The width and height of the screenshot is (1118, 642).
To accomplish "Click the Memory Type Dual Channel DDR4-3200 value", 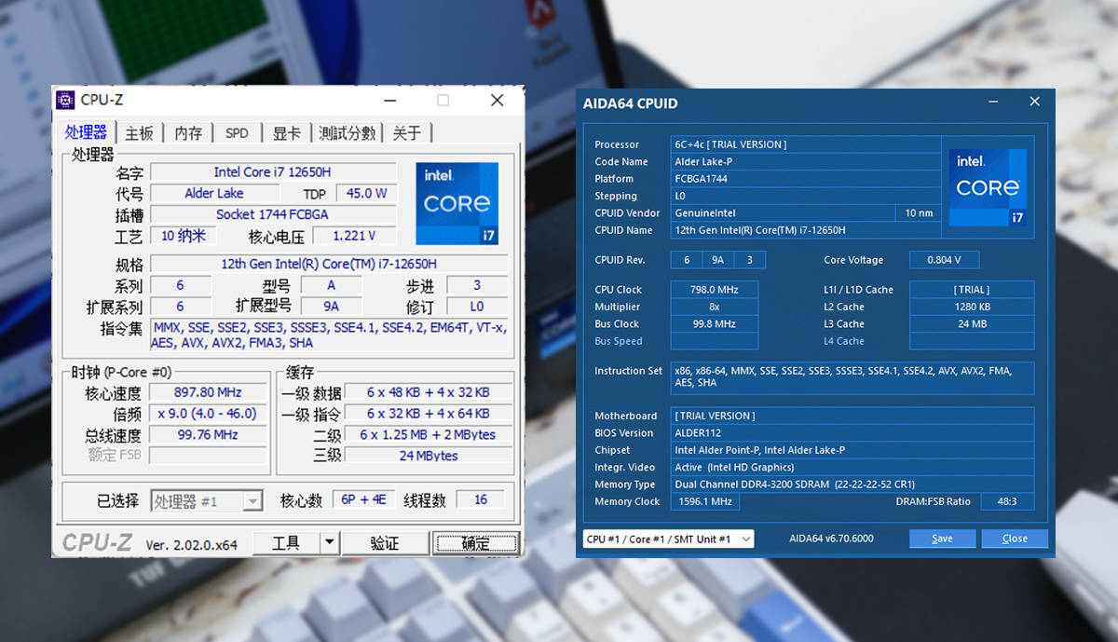I will pos(852,485).
